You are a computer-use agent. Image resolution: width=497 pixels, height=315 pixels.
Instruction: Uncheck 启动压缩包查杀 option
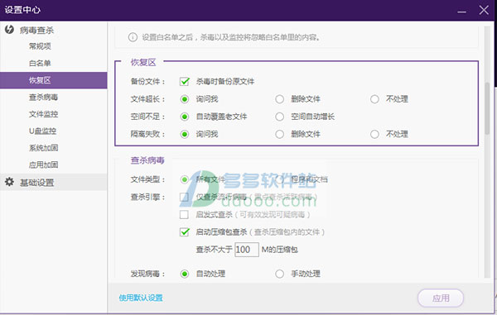pyautogui.click(x=184, y=232)
